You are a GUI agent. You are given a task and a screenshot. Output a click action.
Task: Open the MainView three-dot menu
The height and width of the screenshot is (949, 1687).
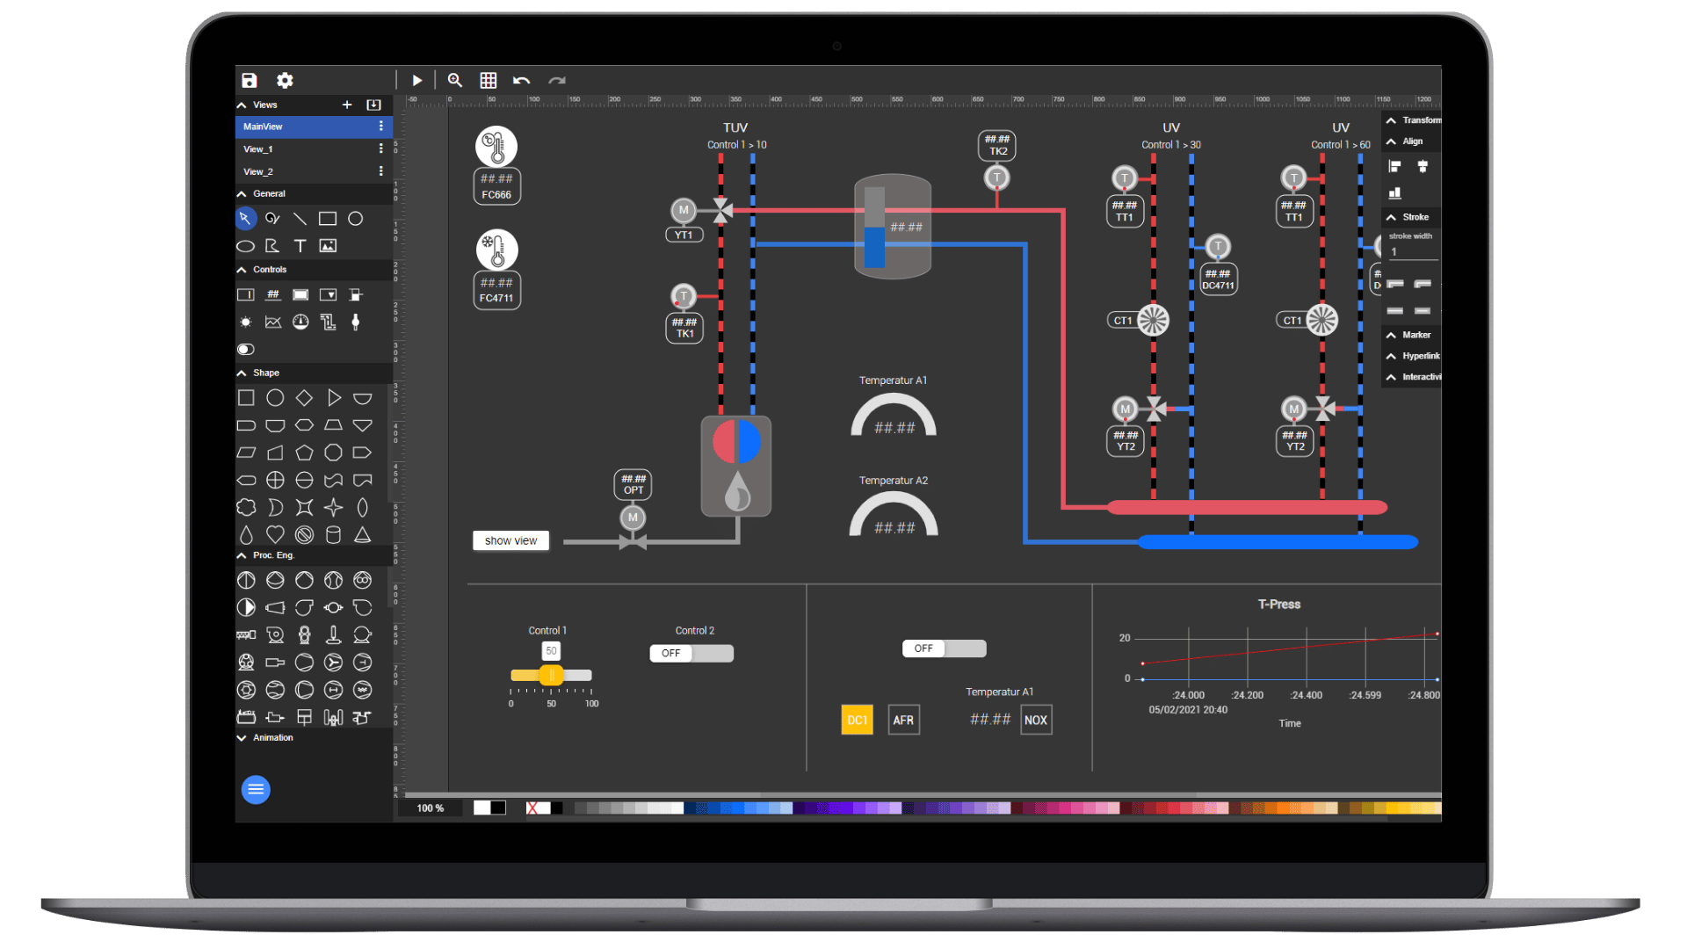click(380, 127)
